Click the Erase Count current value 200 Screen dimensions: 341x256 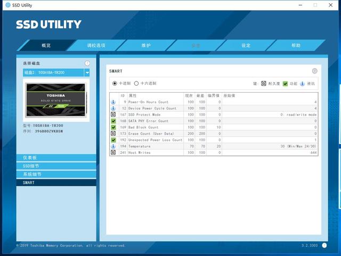(x=191, y=134)
